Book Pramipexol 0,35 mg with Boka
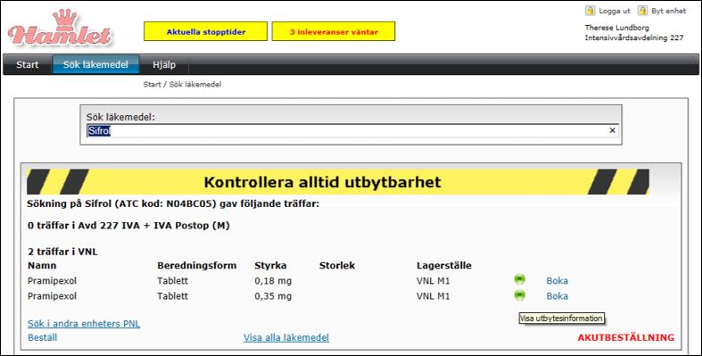The image size is (702, 356). tap(557, 296)
